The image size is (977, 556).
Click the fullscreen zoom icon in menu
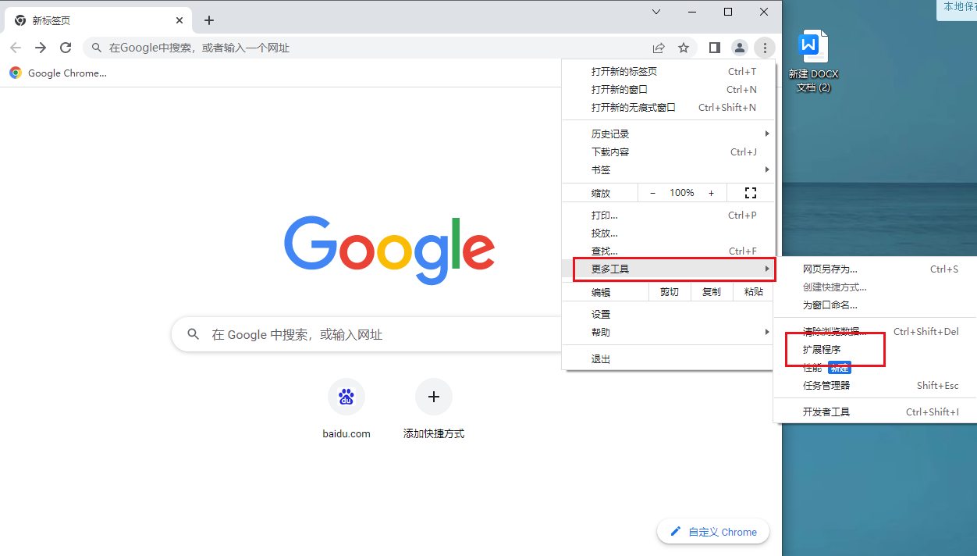(x=751, y=193)
